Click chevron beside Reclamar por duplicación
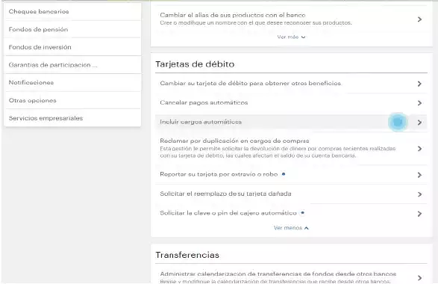The height and width of the screenshot is (284, 438). pos(419,149)
